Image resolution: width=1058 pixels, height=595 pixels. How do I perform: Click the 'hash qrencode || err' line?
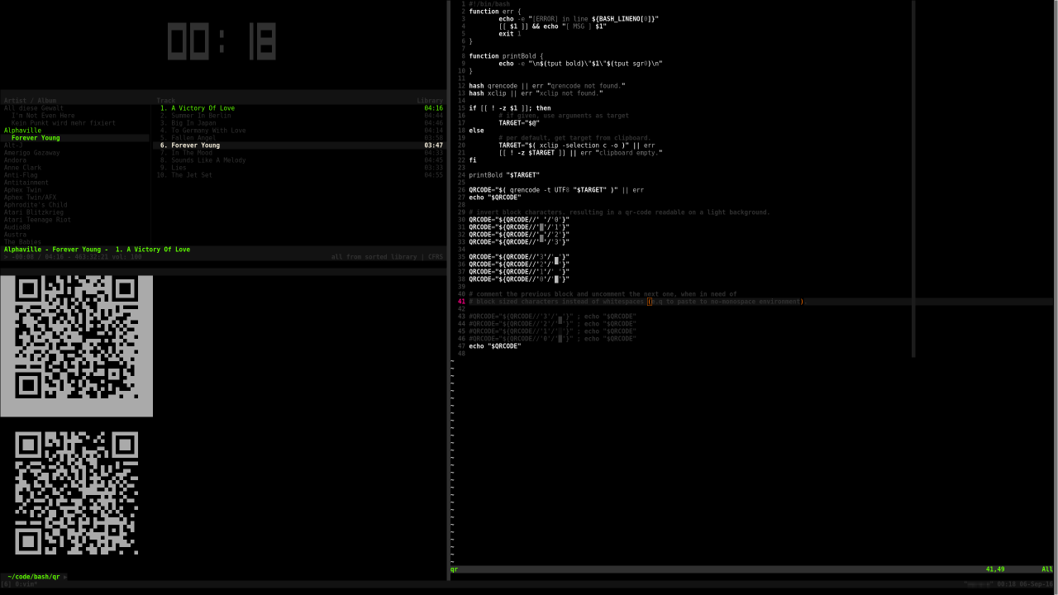click(547, 86)
